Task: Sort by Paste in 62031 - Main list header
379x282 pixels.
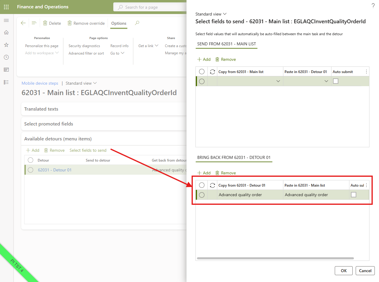Action: pos(305,185)
